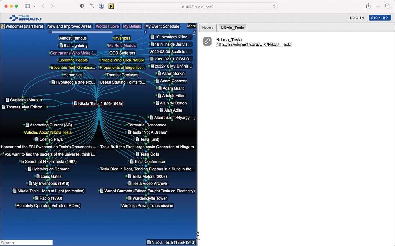Click the document icon on the active Nikola Tesla thought
The image size is (395, 246).
75,103
